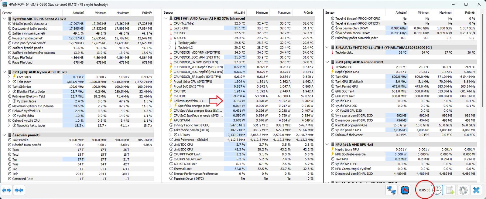The height and width of the screenshot is (199, 486).
Task: Select the Command Rate row
Action: [x=77, y=179]
